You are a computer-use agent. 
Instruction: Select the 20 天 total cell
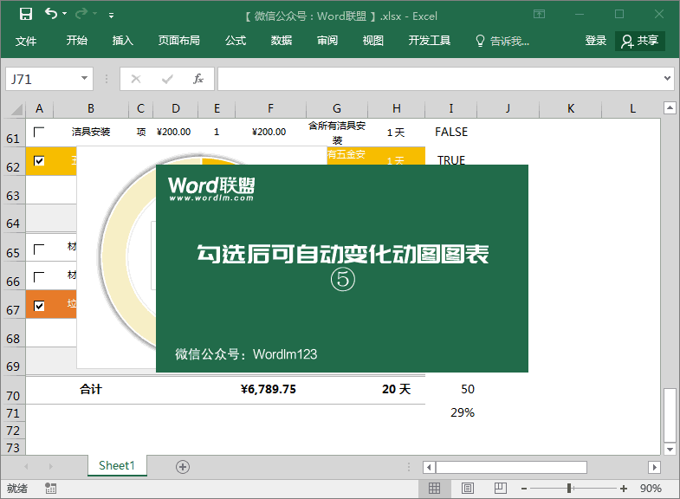[x=397, y=389]
